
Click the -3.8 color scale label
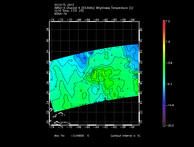[168, 63]
